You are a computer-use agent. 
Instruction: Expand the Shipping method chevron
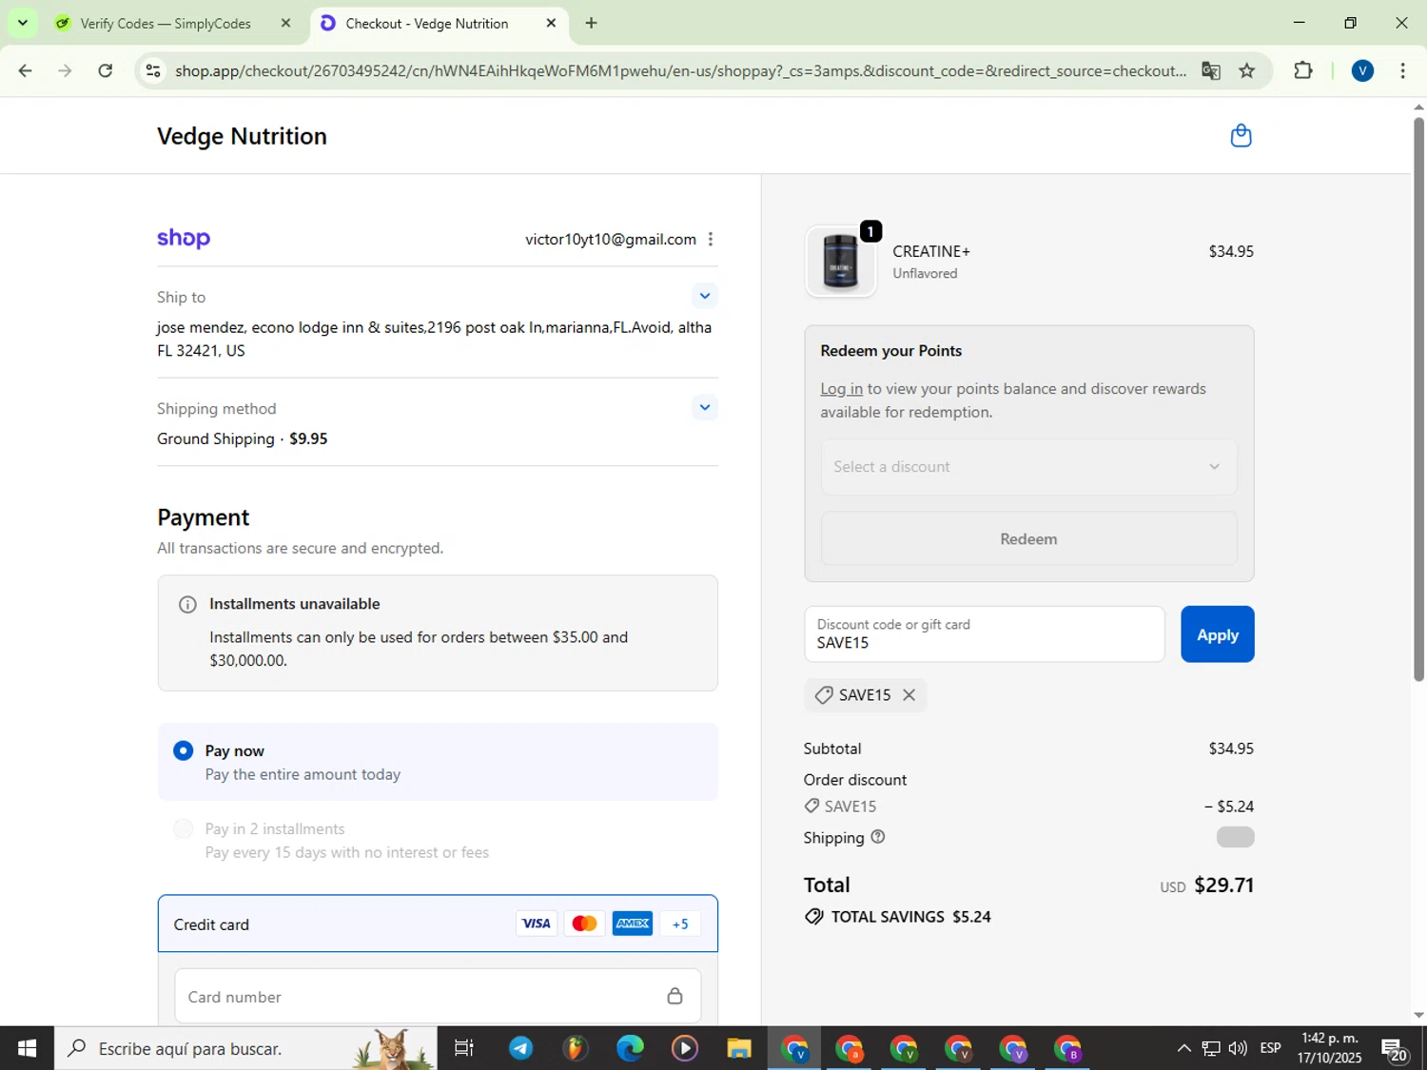(705, 407)
